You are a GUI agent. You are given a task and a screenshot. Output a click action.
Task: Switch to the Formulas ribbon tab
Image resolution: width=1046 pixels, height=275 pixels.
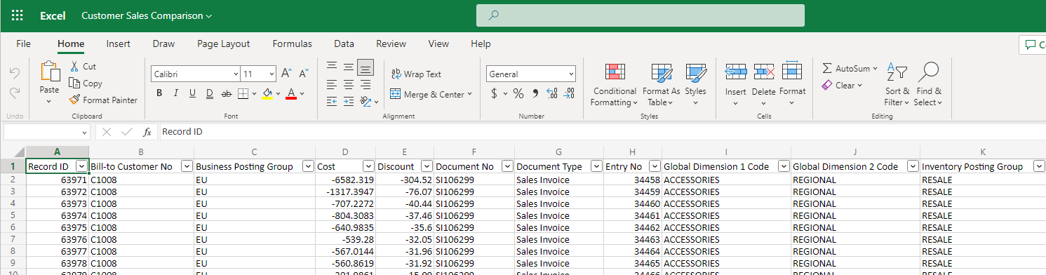pos(293,43)
